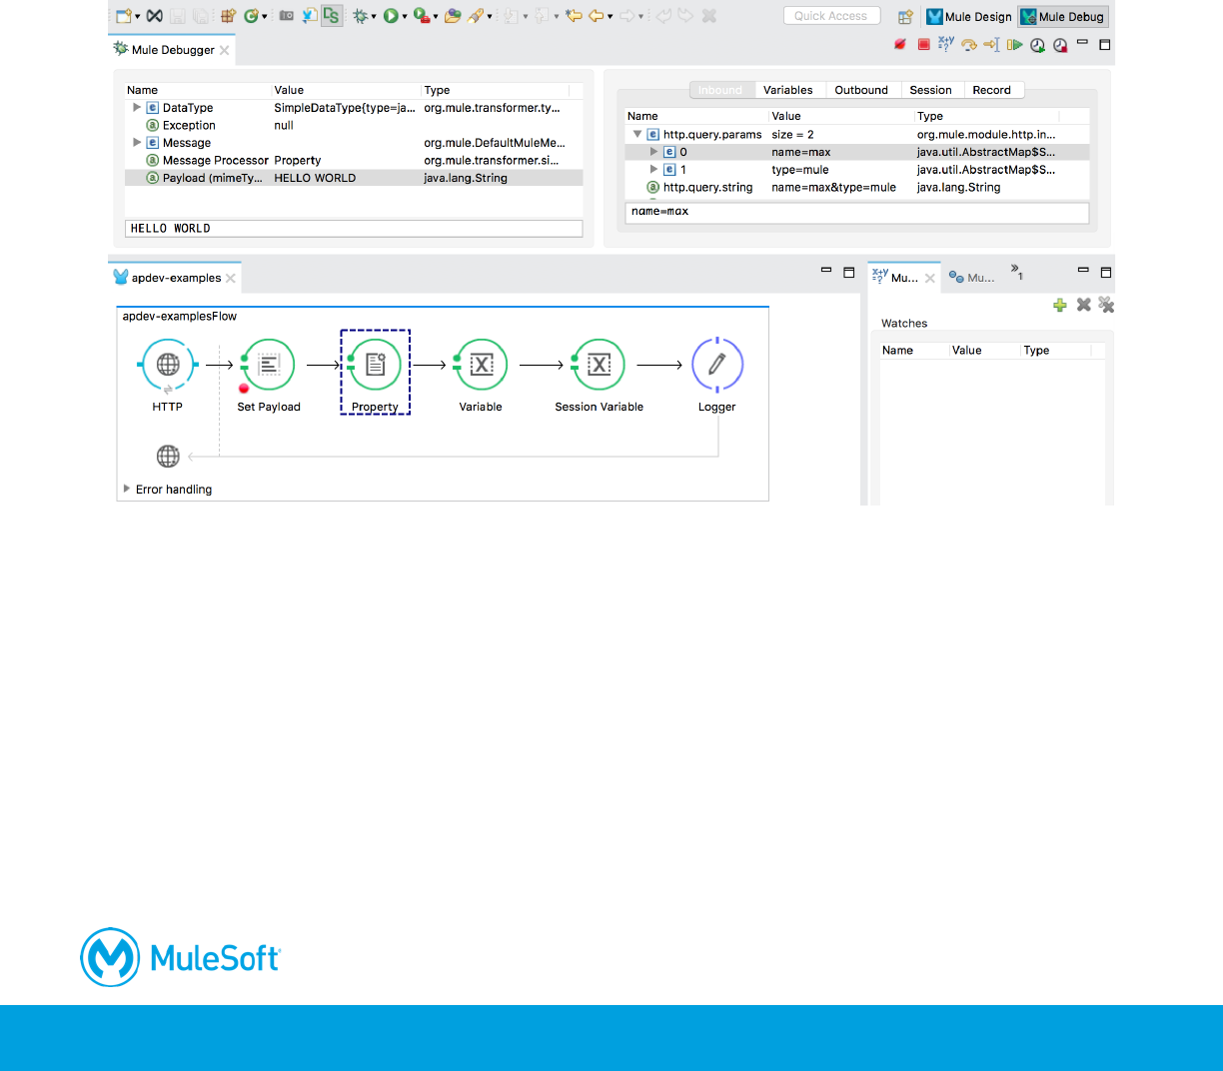The image size is (1223, 1071).
Task: Collapse the http.query.params node
Action: [x=637, y=134]
